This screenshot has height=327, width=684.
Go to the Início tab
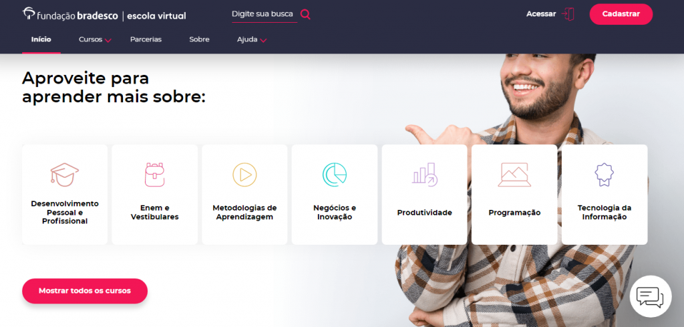coord(41,39)
